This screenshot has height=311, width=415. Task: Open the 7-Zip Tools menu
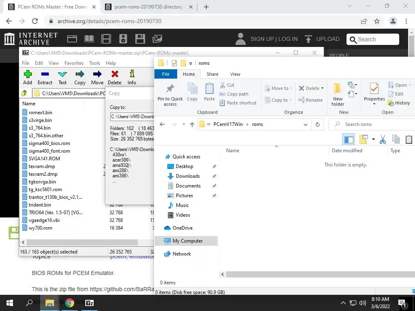point(94,63)
